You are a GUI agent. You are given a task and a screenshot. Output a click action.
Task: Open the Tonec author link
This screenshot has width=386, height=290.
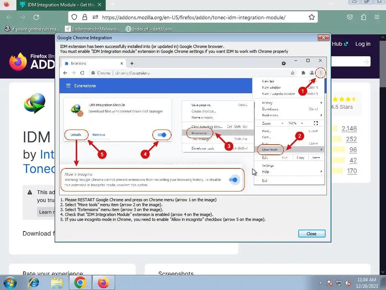(x=39, y=169)
